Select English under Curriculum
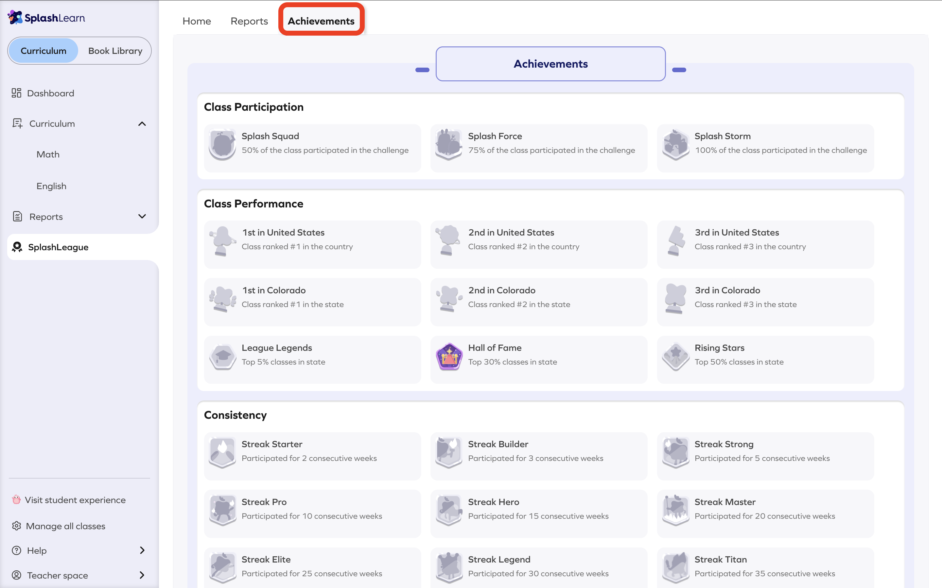This screenshot has height=588, width=942. [x=51, y=186]
